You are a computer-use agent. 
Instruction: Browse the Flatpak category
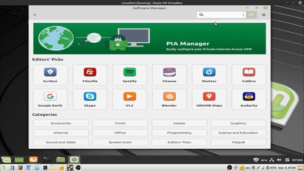click(x=238, y=142)
